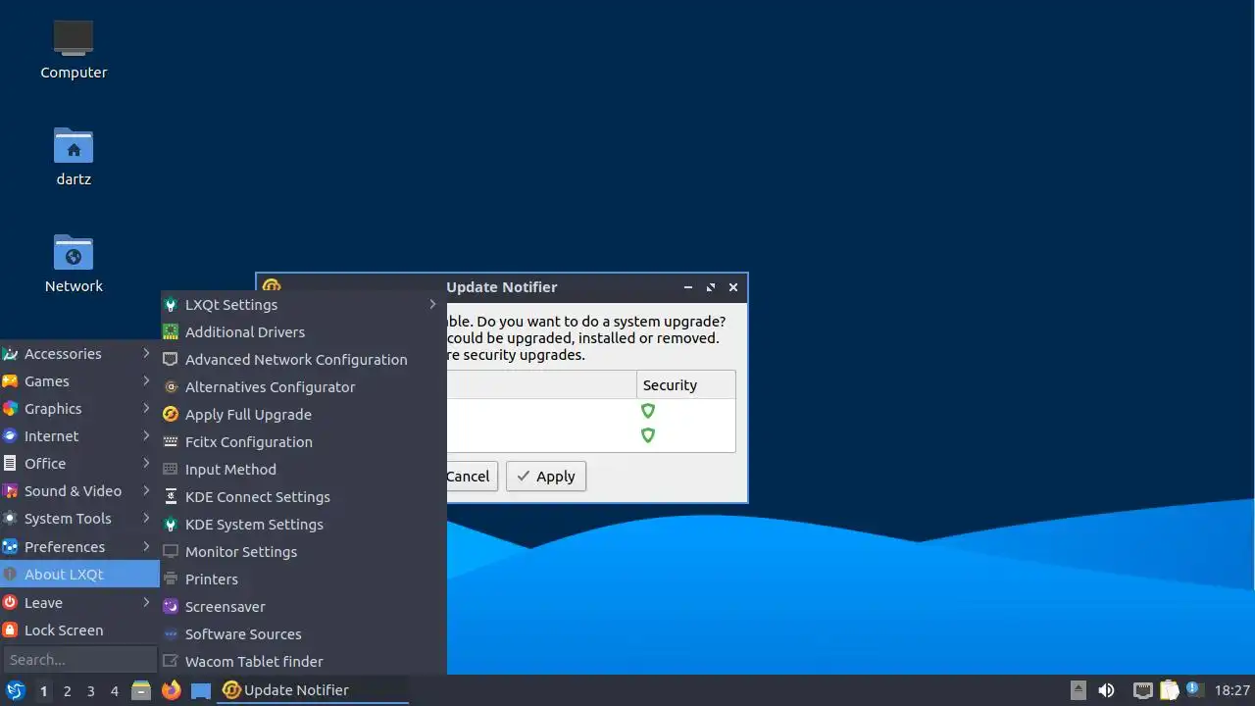Click the show desktop icon in taskbar

pos(201,690)
